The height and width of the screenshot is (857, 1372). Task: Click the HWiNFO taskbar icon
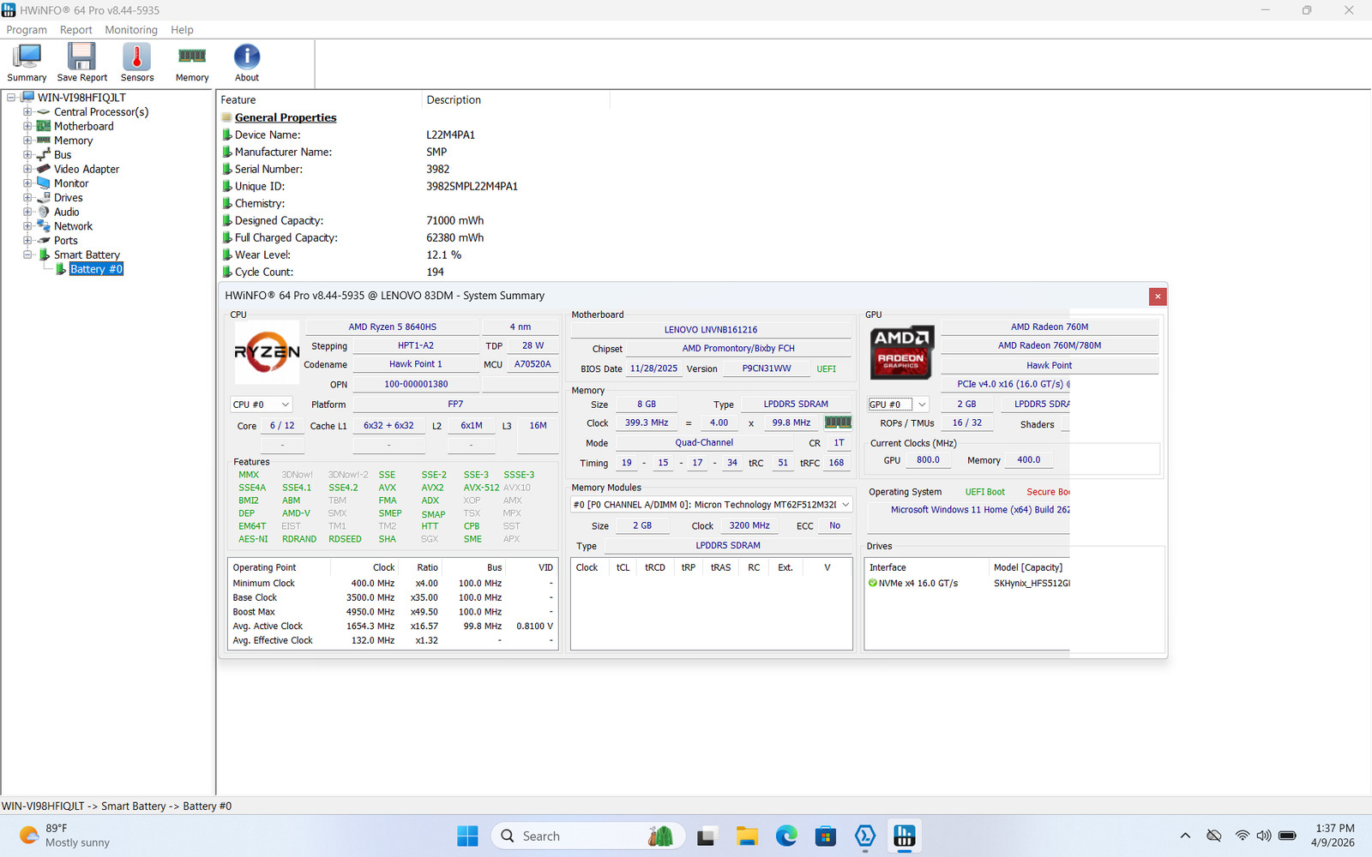[905, 836]
